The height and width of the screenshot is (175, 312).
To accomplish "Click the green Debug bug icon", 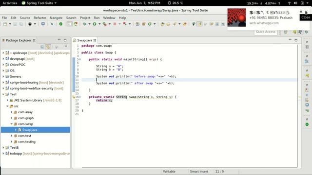I will [x=84, y=24].
